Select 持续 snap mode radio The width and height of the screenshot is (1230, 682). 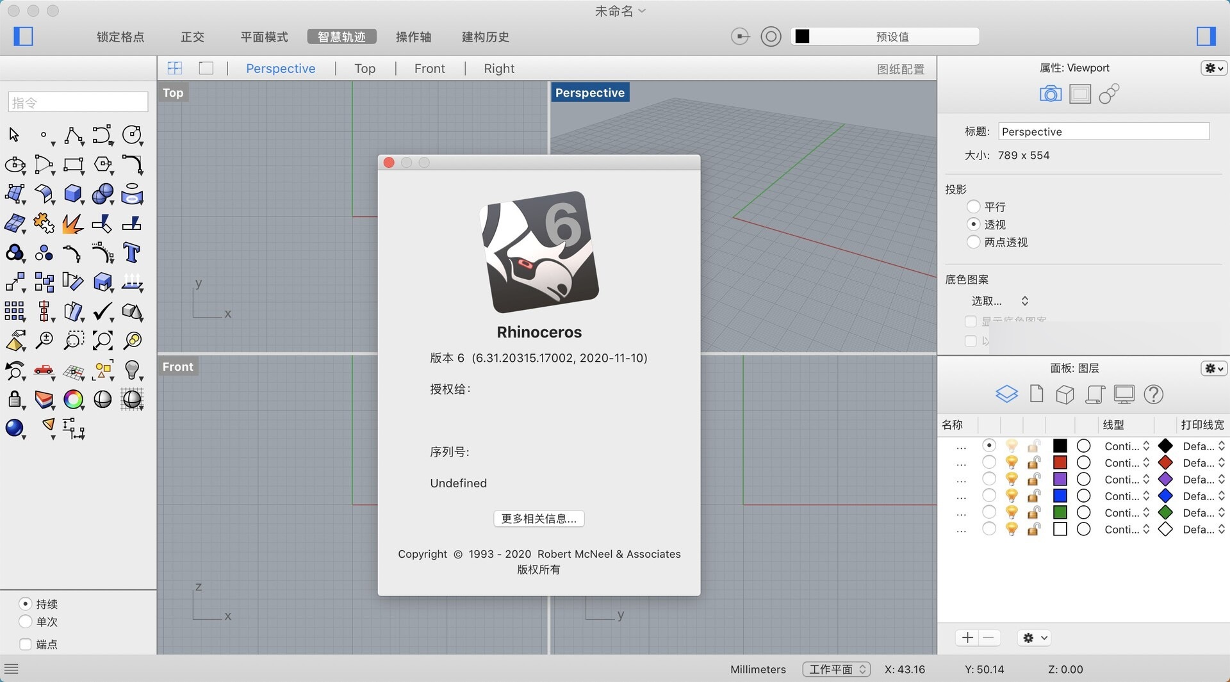coord(26,604)
